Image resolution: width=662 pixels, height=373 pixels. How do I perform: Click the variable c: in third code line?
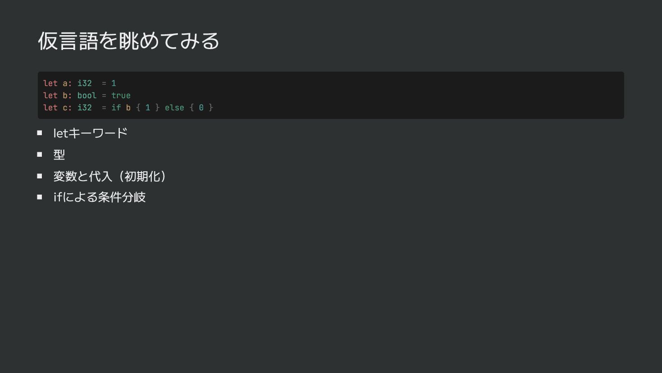click(67, 108)
